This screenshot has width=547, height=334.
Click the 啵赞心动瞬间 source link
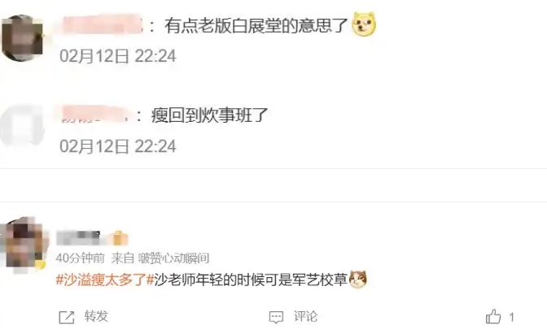click(x=173, y=258)
